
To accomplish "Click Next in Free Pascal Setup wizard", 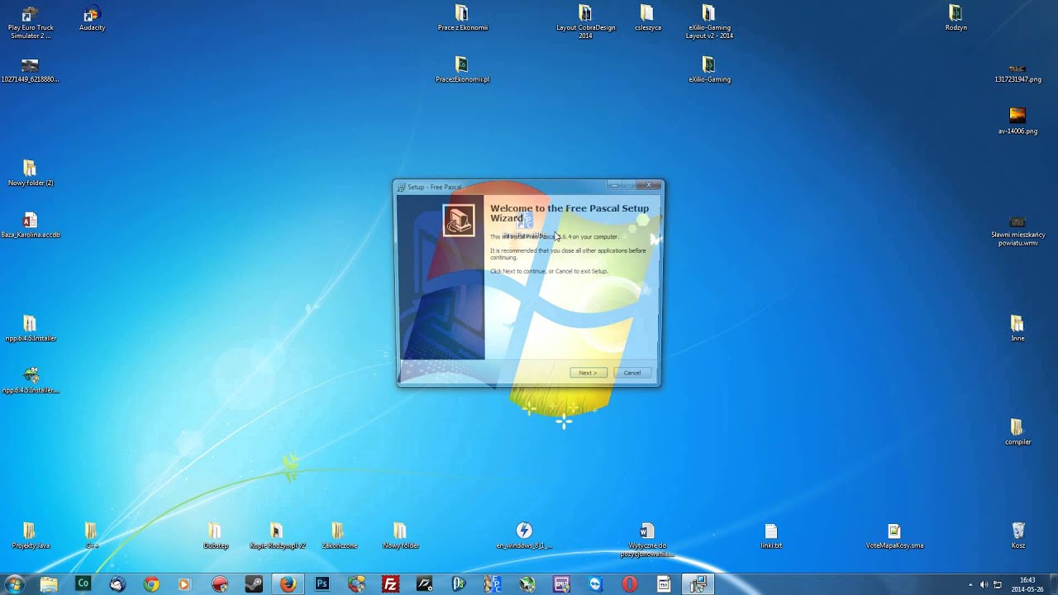I will pos(589,373).
